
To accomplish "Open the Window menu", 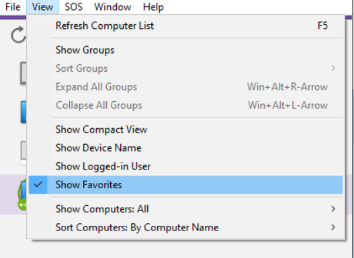I will coord(113,7).
